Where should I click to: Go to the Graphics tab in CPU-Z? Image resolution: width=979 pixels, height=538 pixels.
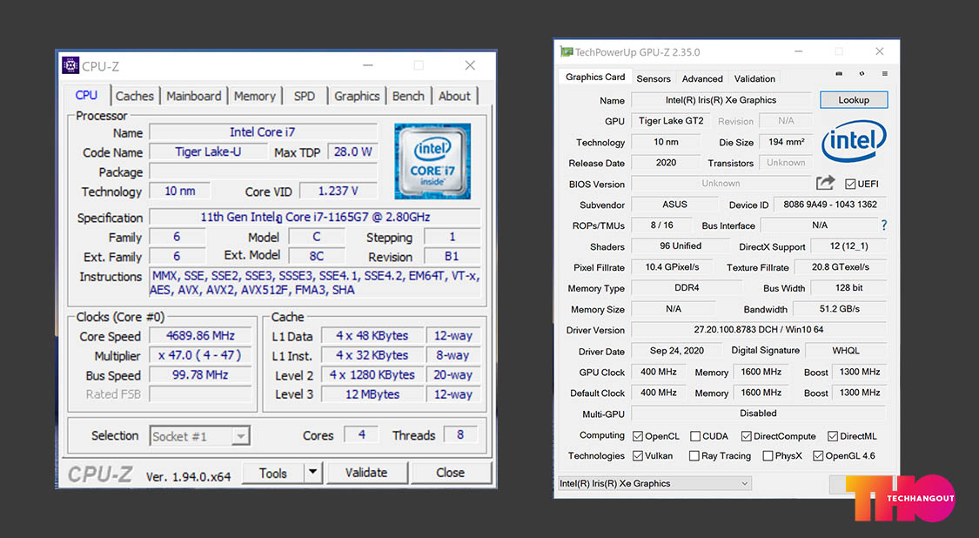point(357,97)
